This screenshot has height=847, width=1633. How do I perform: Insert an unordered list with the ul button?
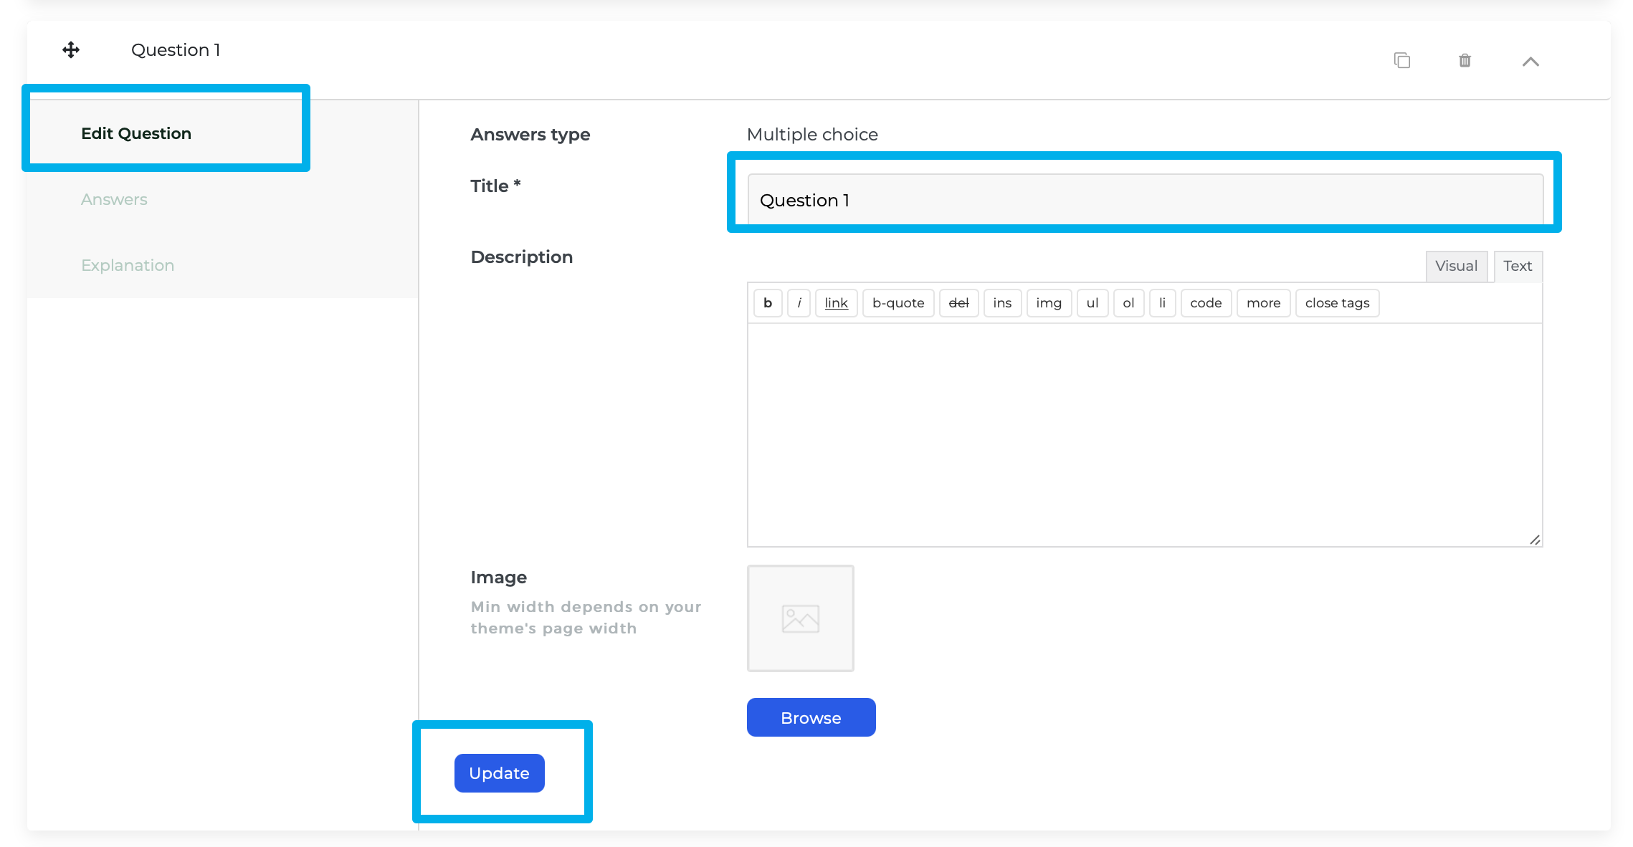(1092, 302)
